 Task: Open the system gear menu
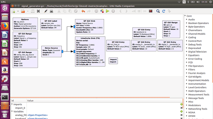pos(211,2)
